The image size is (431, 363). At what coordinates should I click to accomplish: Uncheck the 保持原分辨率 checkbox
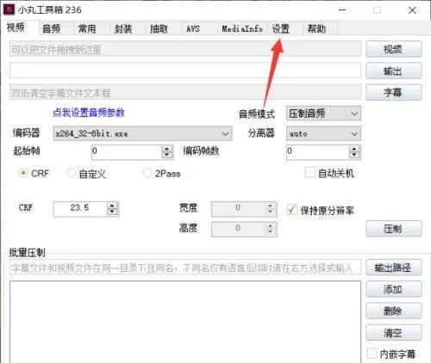click(x=292, y=210)
